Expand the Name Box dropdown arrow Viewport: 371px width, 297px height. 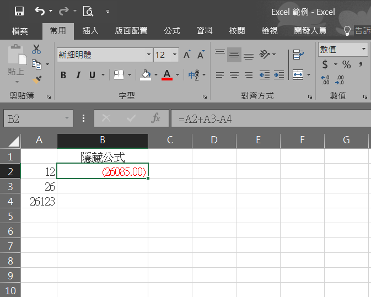pyautogui.click(x=67, y=118)
